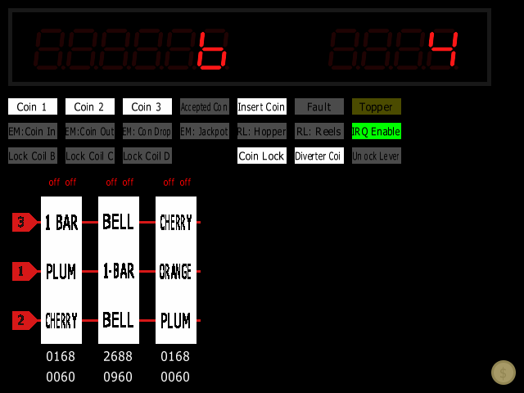Toggle the Coin Lock indicator
This screenshot has height=393, width=524.
(x=262, y=156)
